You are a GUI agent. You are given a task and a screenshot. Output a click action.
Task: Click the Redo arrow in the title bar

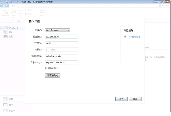[x=18, y=2]
